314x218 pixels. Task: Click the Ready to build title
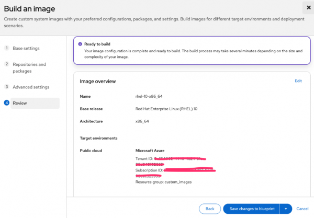[97, 44]
